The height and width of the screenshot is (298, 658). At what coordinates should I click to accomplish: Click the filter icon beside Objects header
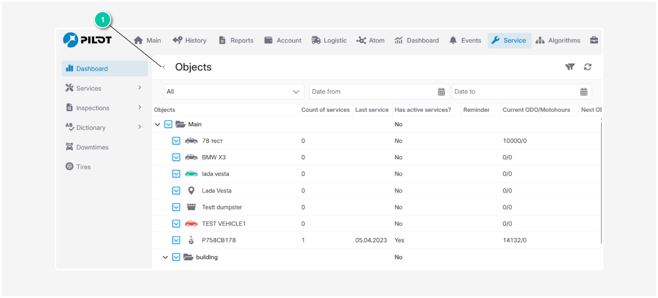[x=570, y=67]
